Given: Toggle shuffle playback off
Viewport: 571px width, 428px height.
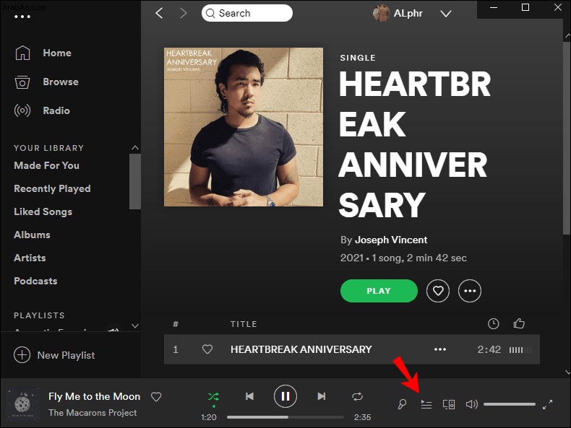Looking at the screenshot, I should [213, 397].
